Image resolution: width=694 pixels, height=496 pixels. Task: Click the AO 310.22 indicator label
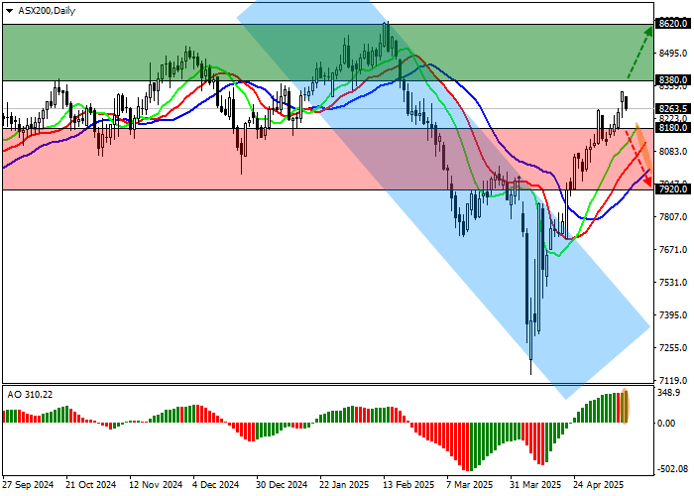point(30,394)
